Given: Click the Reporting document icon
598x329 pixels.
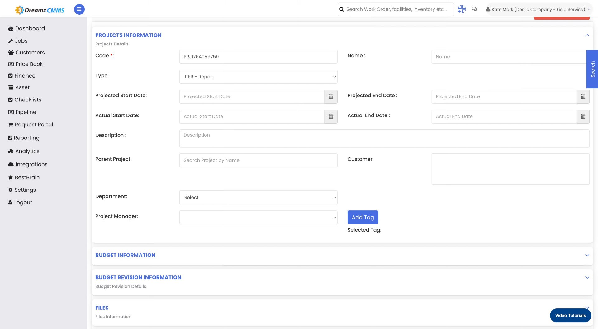Looking at the screenshot, I should 10,138.
